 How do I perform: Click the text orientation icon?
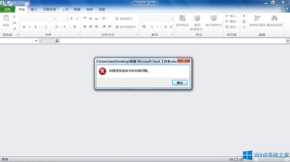pos(104,18)
